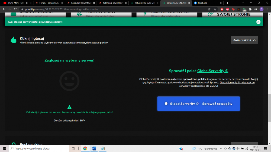Image resolution: width=271 pixels, height=152 pixels.
Task: Click the smiley face vote icon
Action: click(x=69, y=81)
